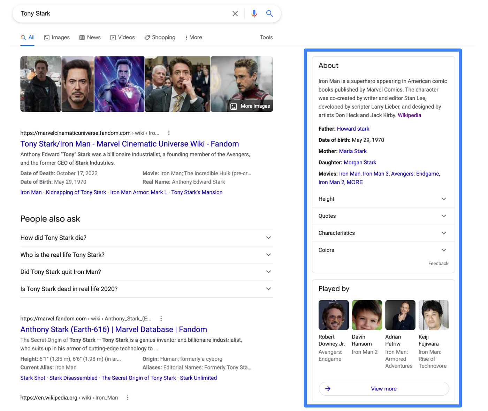Open the Iron Man sitelink under first result

click(x=31, y=193)
